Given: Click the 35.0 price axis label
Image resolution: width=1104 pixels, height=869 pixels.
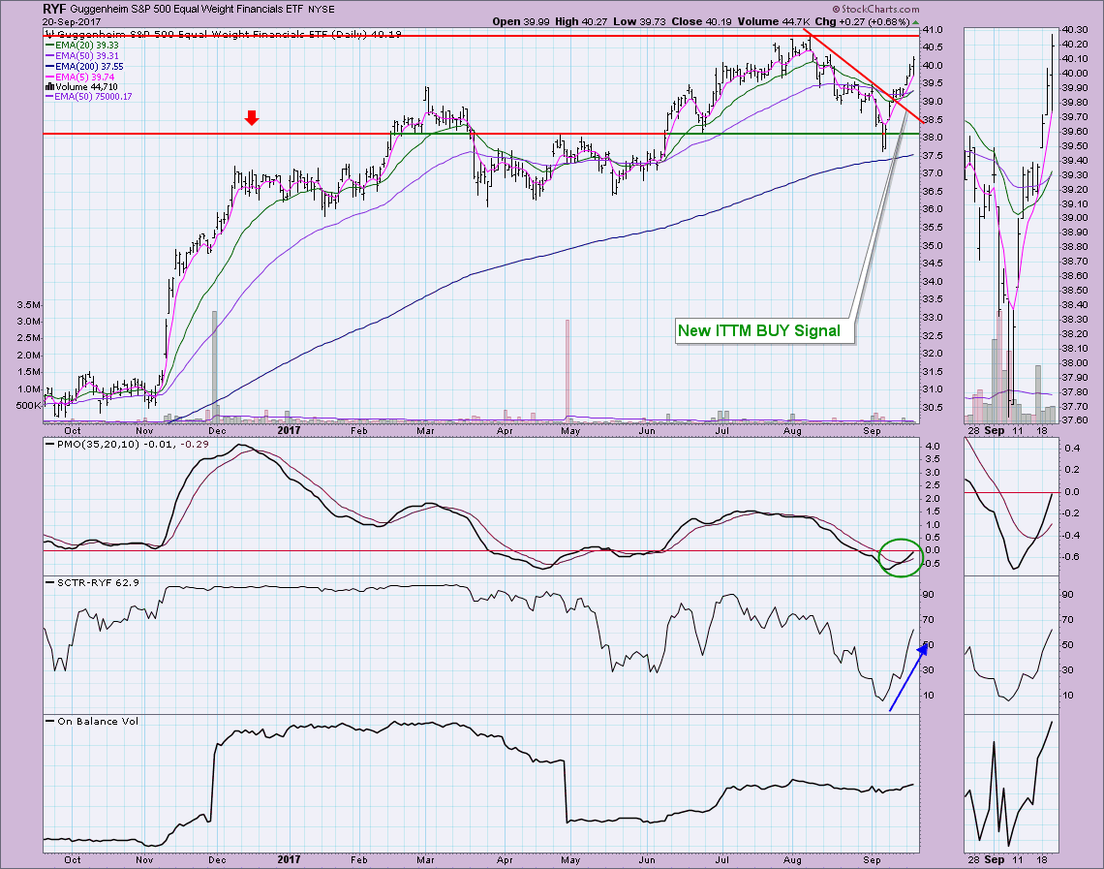Looking at the screenshot, I should (x=933, y=246).
